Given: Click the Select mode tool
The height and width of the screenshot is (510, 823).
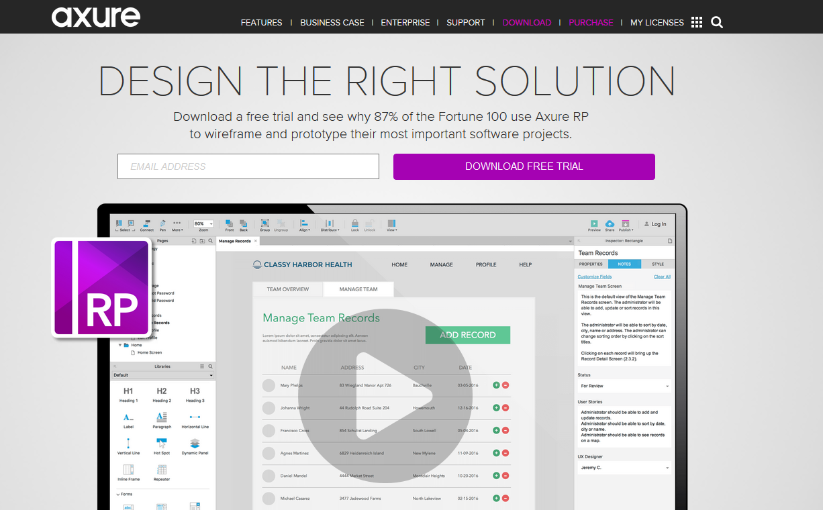Looking at the screenshot, I should pos(124,225).
